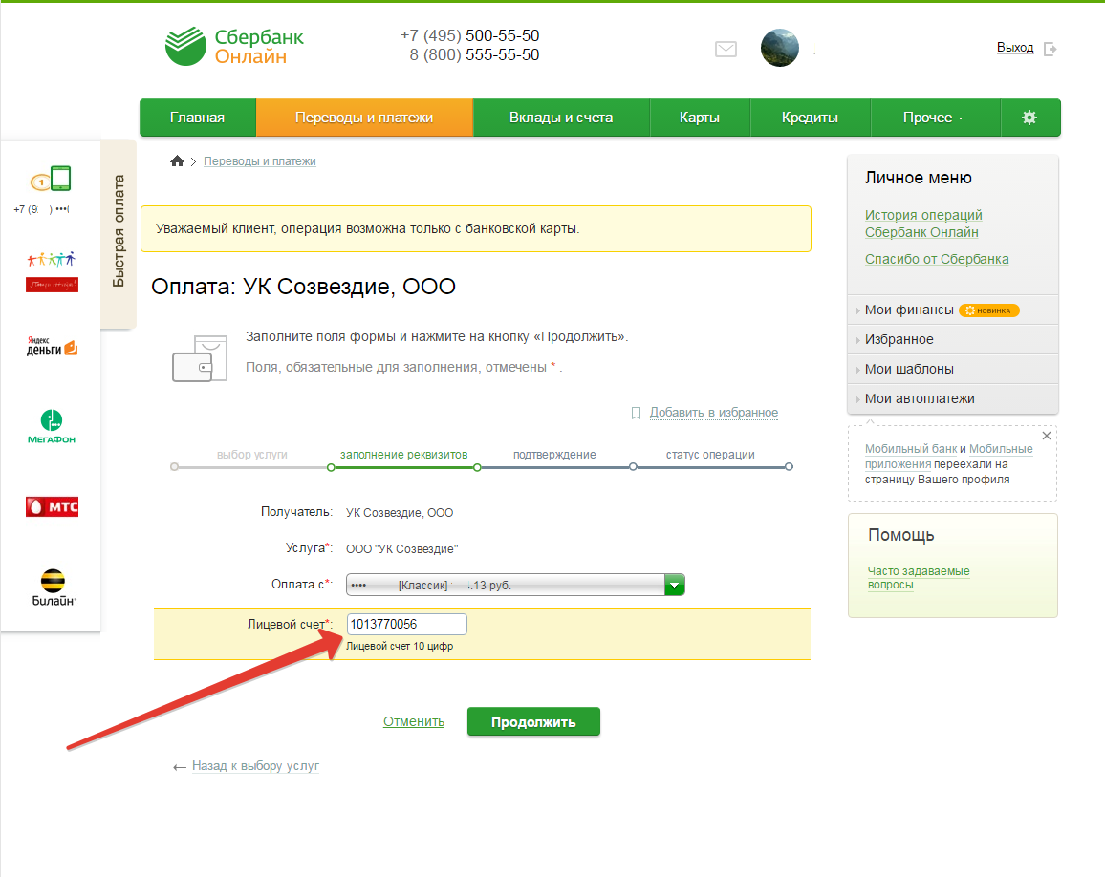Select the mobile phone quick payment icon
Image resolution: width=1105 pixels, height=877 pixels.
coord(51,179)
